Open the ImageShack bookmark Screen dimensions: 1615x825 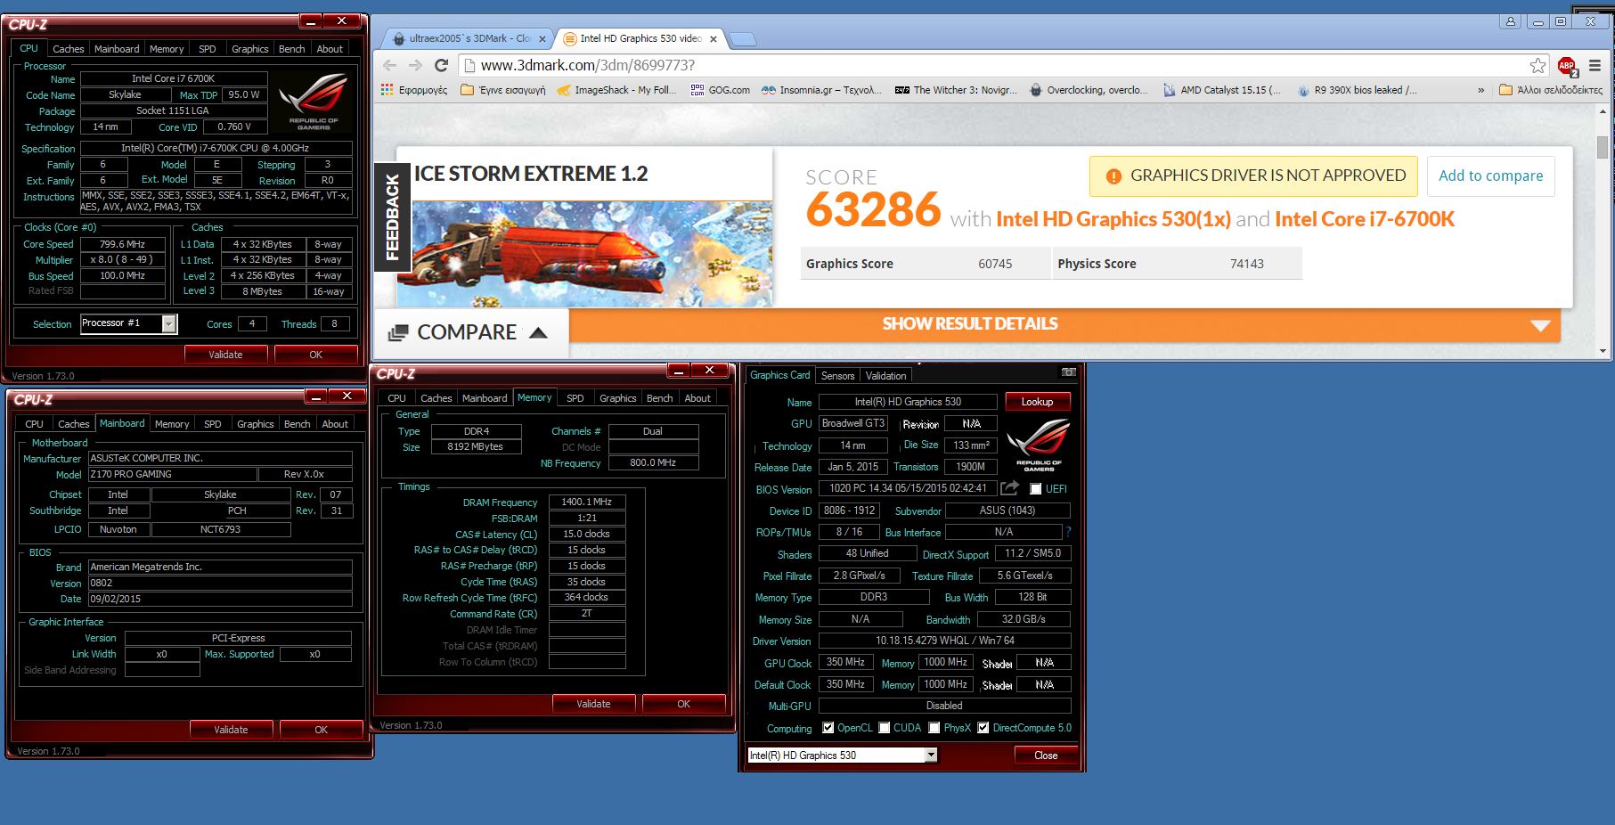pos(617,90)
